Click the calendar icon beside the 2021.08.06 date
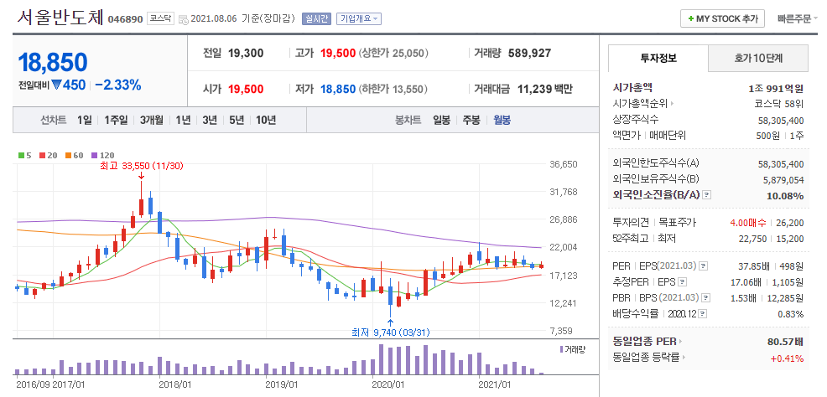Viewport: 827px width, 397px height. pyautogui.click(x=184, y=19)
